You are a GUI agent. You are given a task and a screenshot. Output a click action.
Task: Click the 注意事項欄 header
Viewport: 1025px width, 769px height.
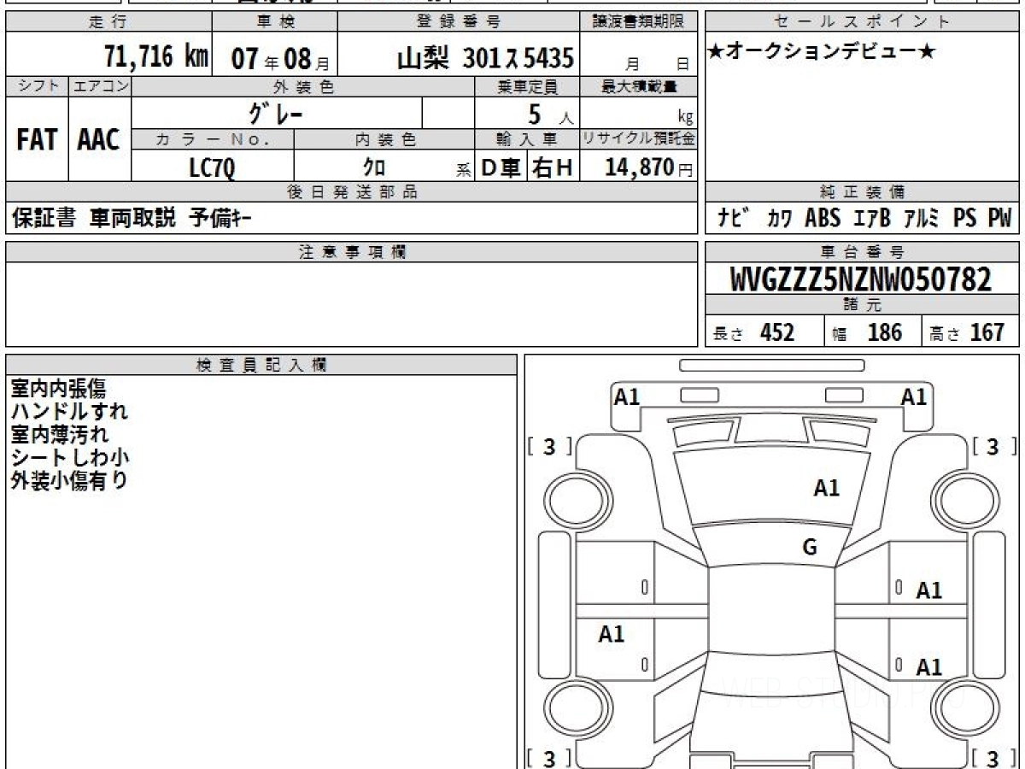pos(352,252)
